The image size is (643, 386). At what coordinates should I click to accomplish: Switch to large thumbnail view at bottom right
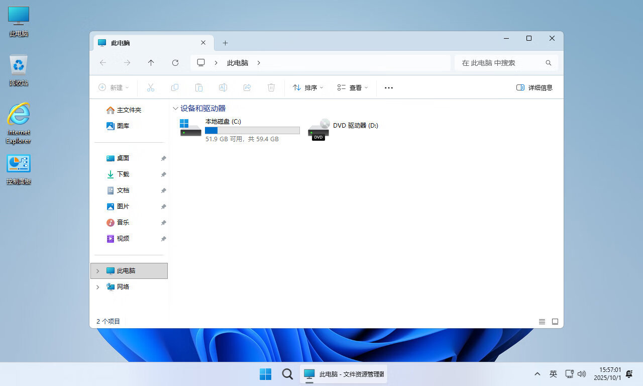pos(555,321)
